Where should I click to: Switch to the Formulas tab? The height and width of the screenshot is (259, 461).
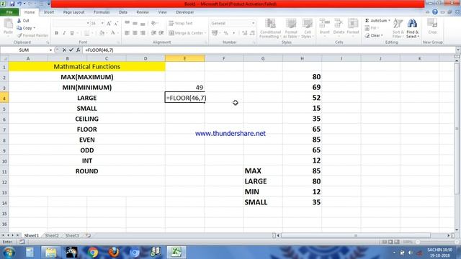[102, 12]
